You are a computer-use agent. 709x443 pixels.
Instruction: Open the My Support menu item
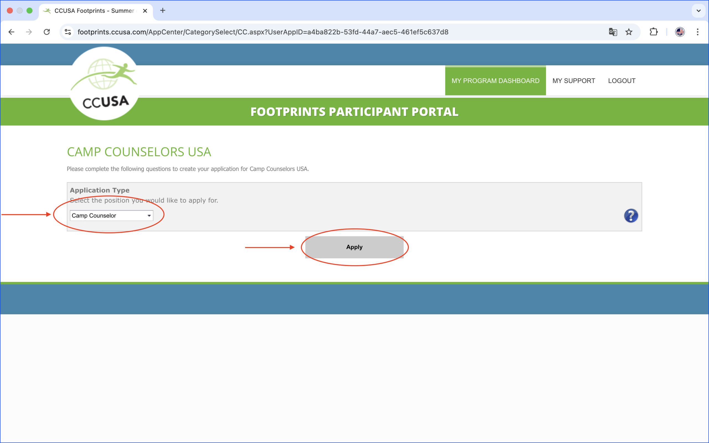point(574,81)
